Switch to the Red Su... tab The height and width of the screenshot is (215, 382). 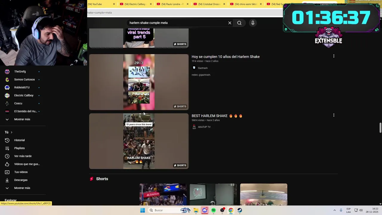click(275, 4)
